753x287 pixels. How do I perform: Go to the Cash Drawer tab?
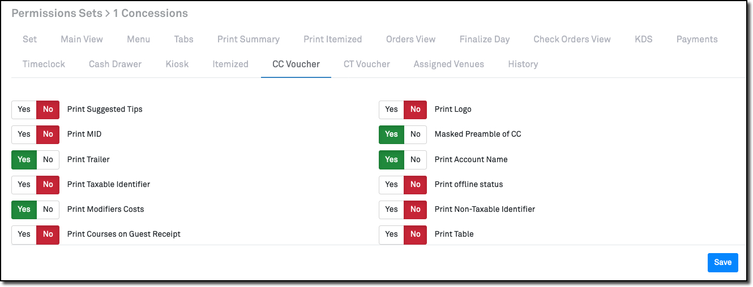115,64
